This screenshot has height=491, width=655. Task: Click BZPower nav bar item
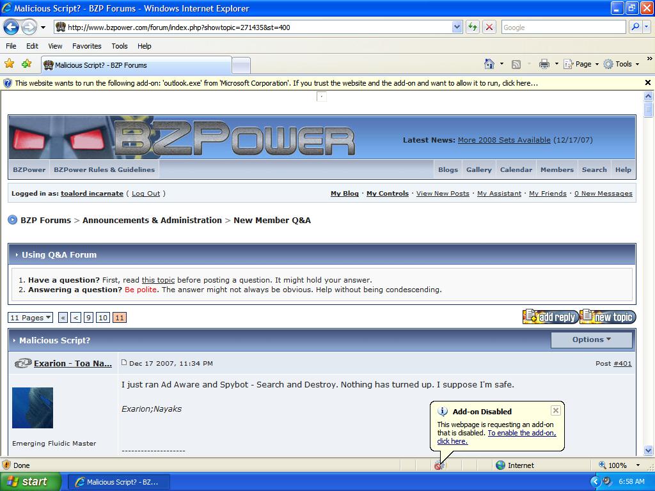29,169
